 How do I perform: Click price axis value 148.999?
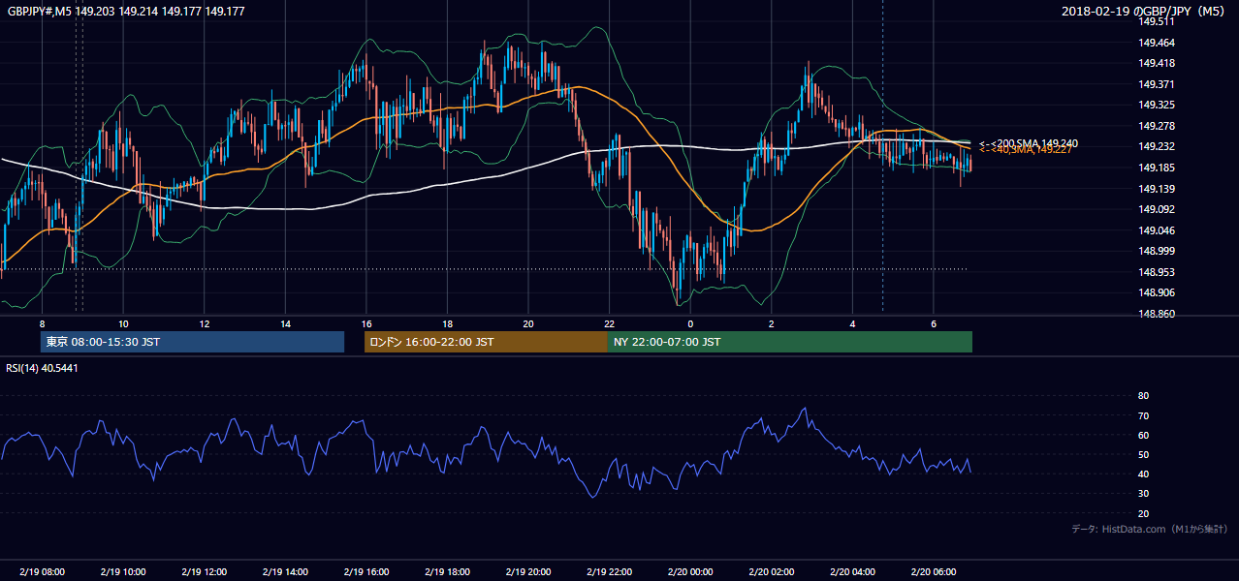(1157, 251)
